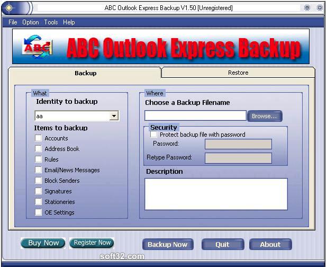Click the 'Security' group label

[163, 127]
